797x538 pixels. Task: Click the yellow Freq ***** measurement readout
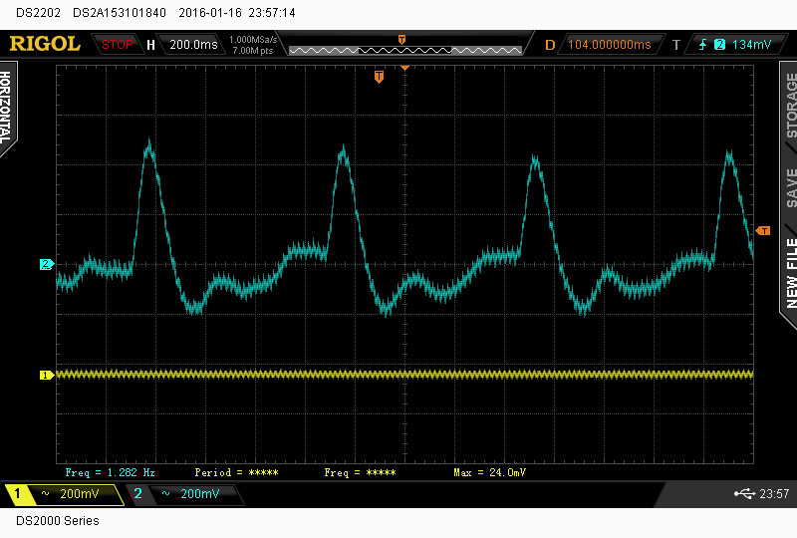360,472
